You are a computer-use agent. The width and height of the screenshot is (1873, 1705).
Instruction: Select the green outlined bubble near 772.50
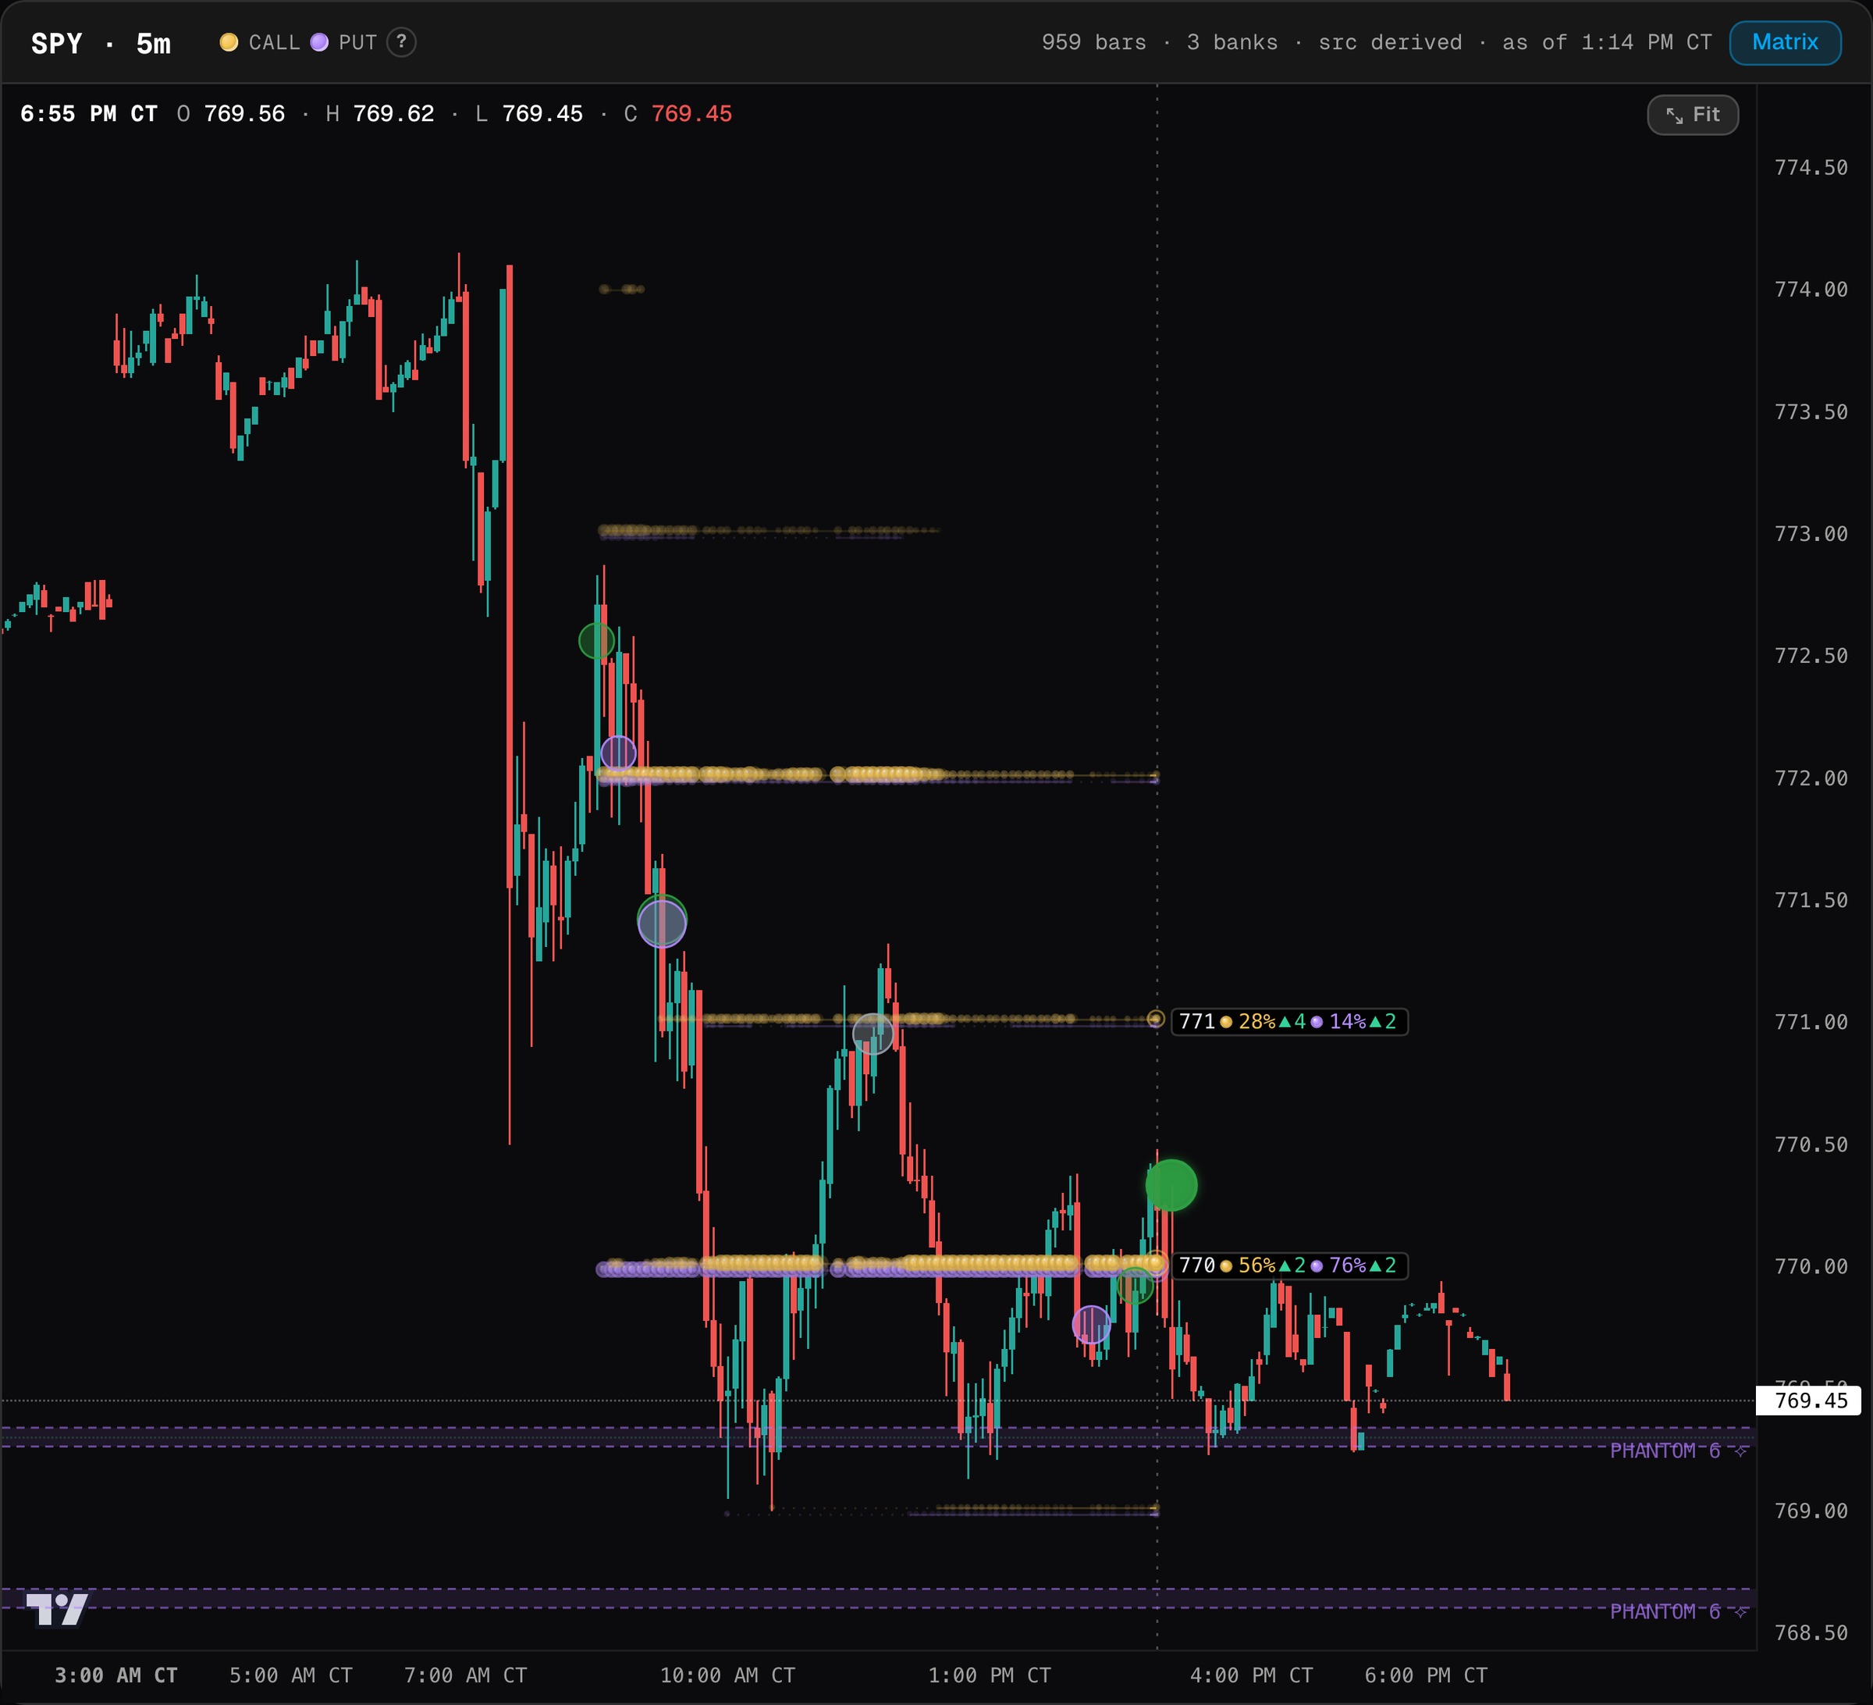[x=596, y=640]
